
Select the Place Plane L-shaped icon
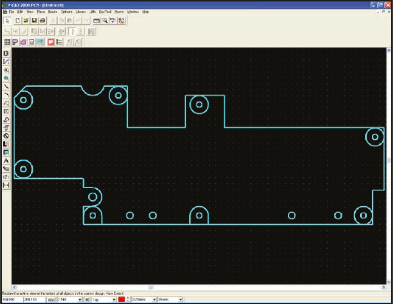point(6,144)
